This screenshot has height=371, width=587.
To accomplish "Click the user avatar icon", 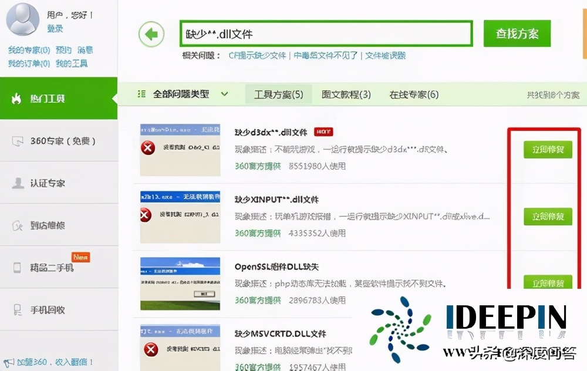I will click(22, 19).
